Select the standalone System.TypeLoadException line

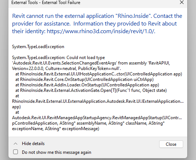(38, 47)
